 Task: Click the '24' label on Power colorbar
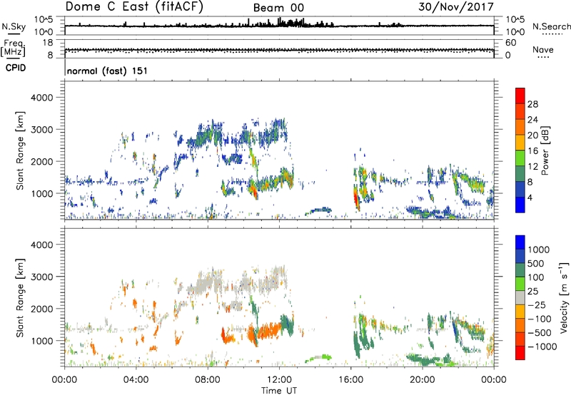[x=532, y=120]
